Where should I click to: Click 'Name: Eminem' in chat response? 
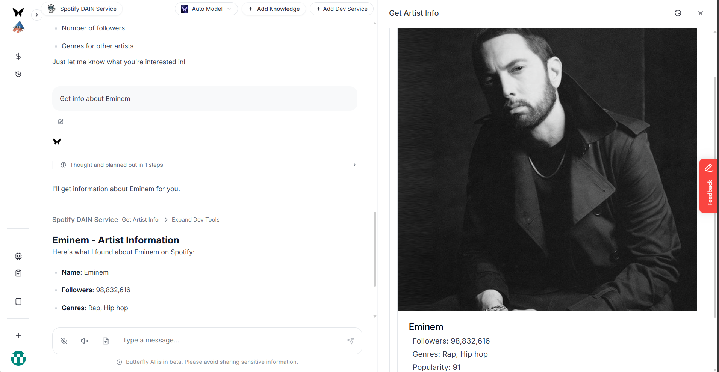(85, 272)
